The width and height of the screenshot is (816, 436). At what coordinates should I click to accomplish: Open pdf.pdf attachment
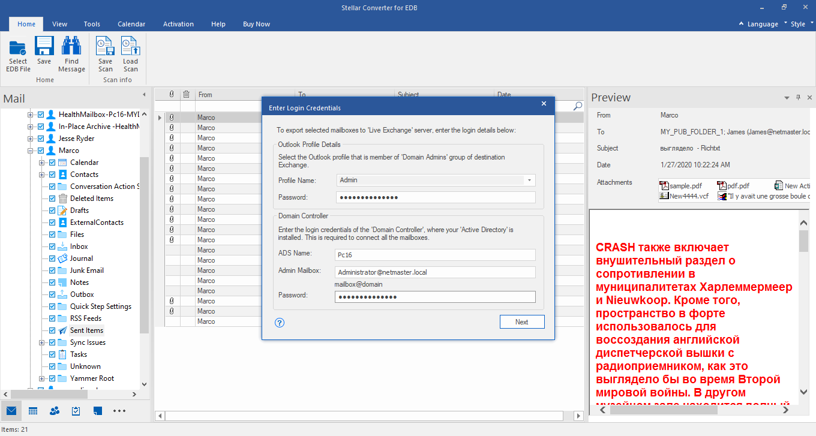734,186
